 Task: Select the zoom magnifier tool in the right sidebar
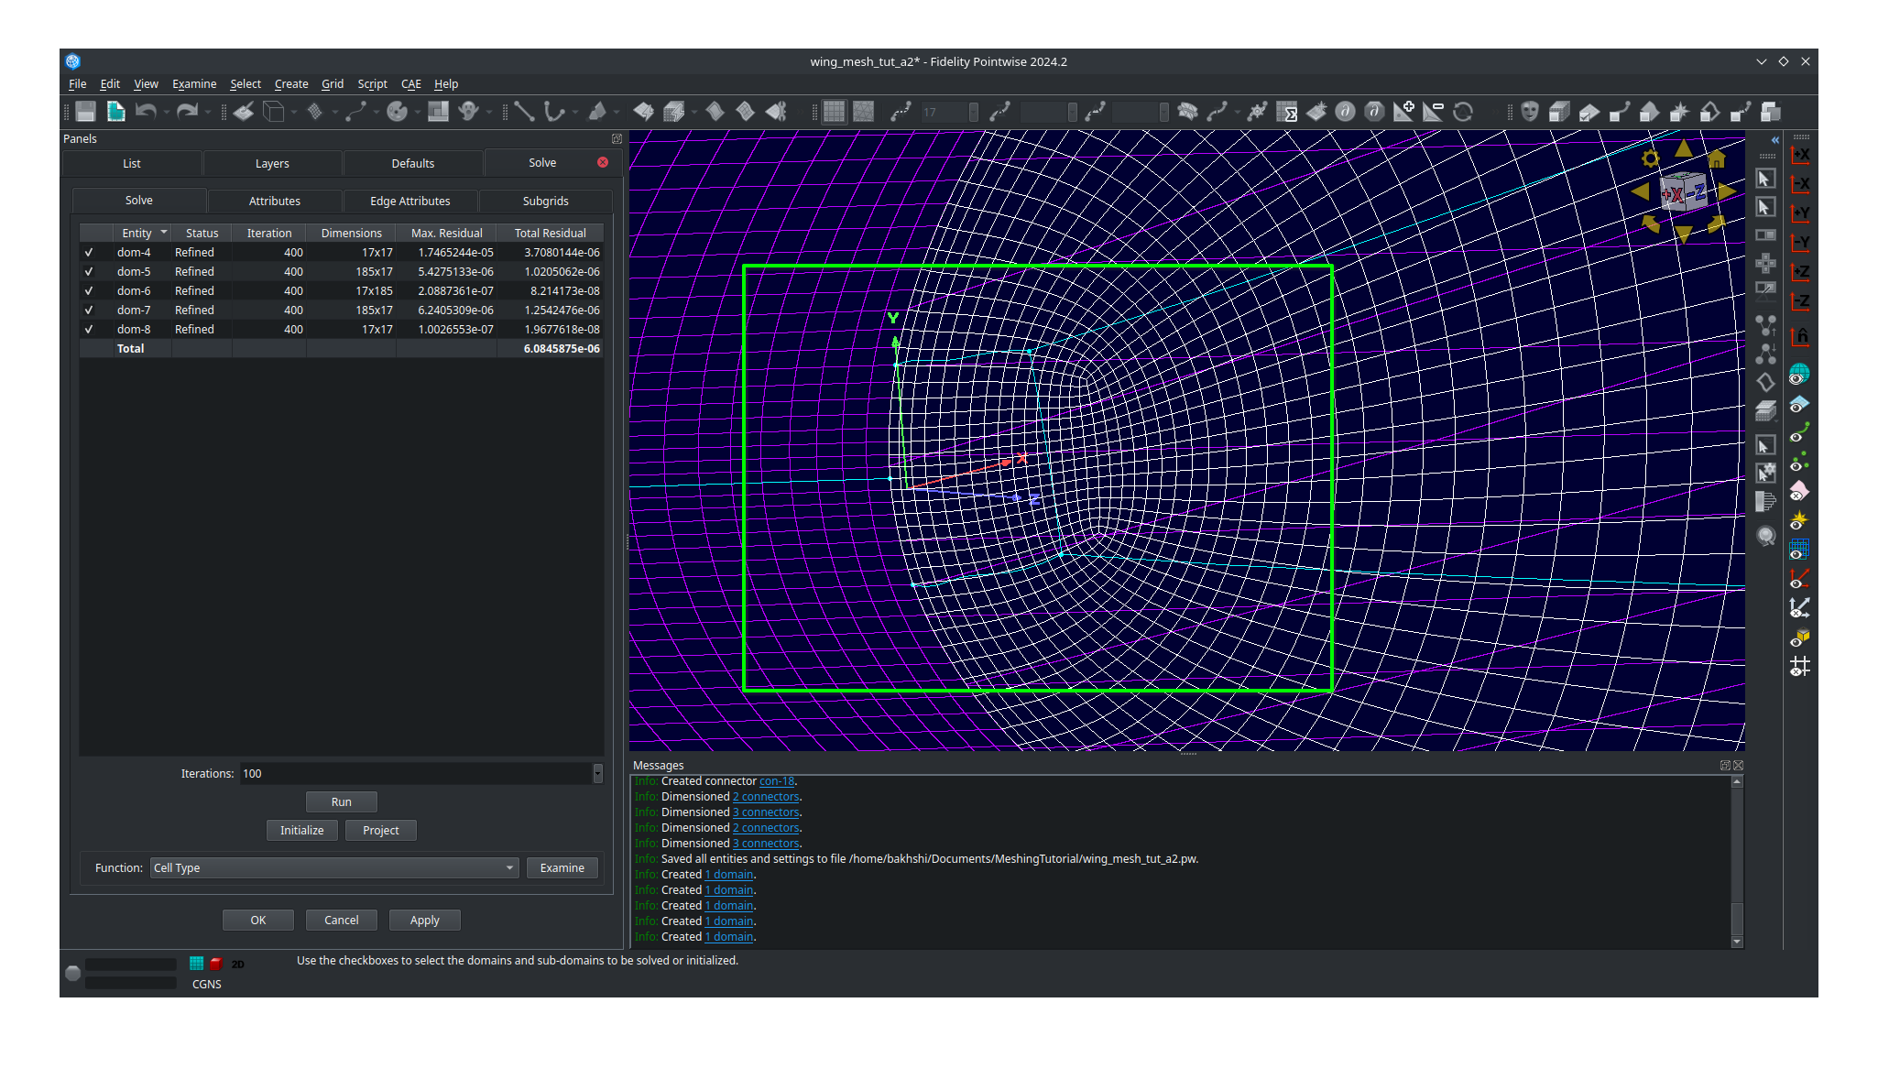[1766, 536]
